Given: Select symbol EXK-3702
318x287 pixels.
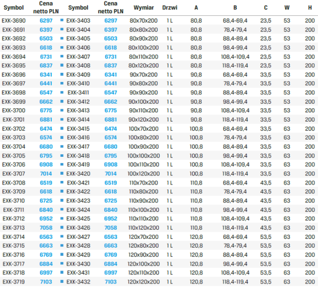Looking at the screenshot, I should (13, 129).
